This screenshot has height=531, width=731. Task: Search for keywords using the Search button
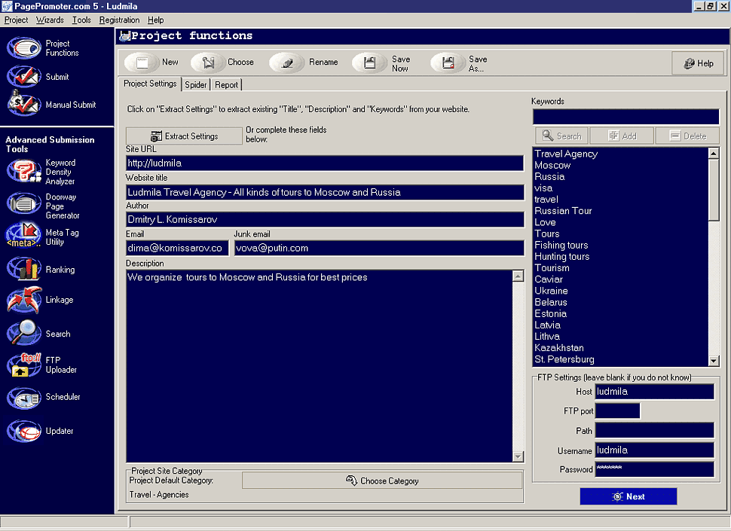561,136
